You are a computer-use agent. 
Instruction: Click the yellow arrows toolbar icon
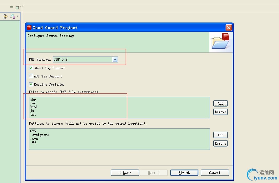5,16
